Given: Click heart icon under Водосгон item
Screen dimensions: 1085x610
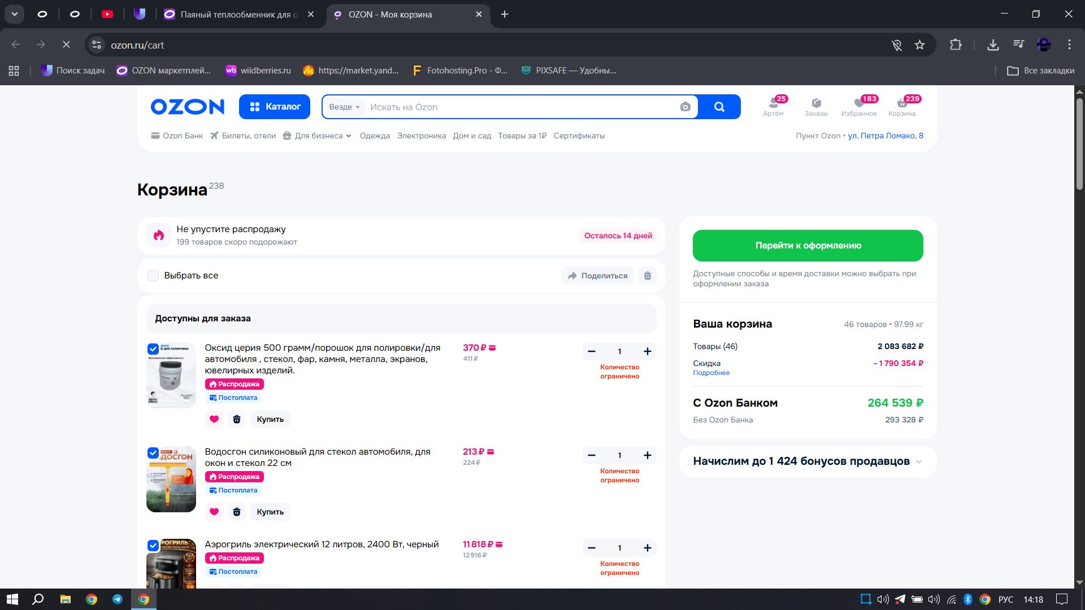Looking at the screenshot, I should coord(214,512).
